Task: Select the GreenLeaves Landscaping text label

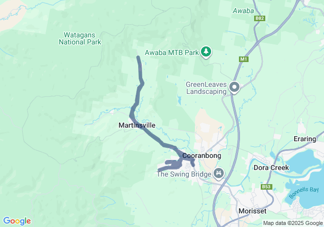Action: click(x=207, y=88)
